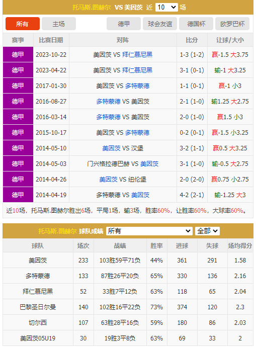Click the 进球 column header
This screenshot has height=347, width=256.
(182, 245)
